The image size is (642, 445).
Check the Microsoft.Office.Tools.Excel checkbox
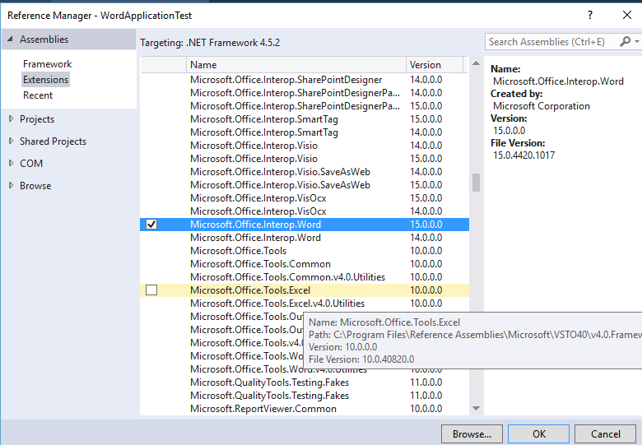click(x=151, y=290)
